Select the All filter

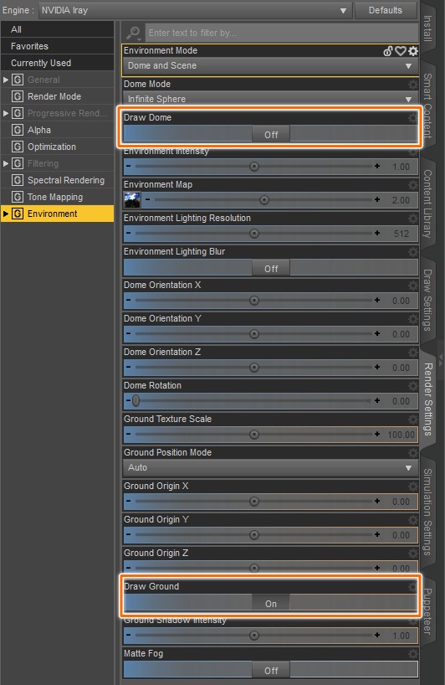[57, 29]
